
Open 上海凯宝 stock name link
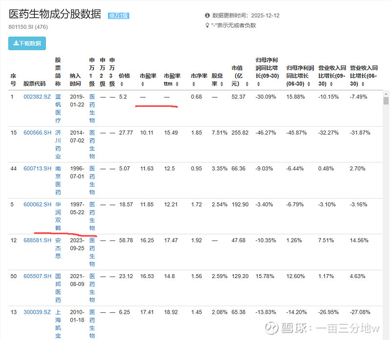[x=58, y=323]
